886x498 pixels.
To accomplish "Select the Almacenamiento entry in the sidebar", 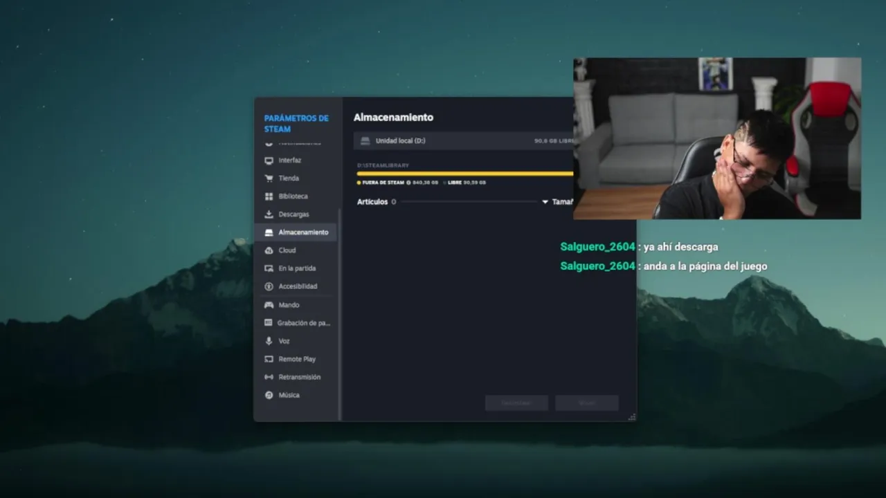I will click(296, 232).
